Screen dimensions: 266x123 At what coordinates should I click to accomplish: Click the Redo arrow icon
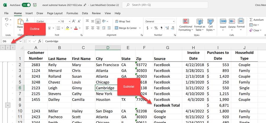pos(7,25)
